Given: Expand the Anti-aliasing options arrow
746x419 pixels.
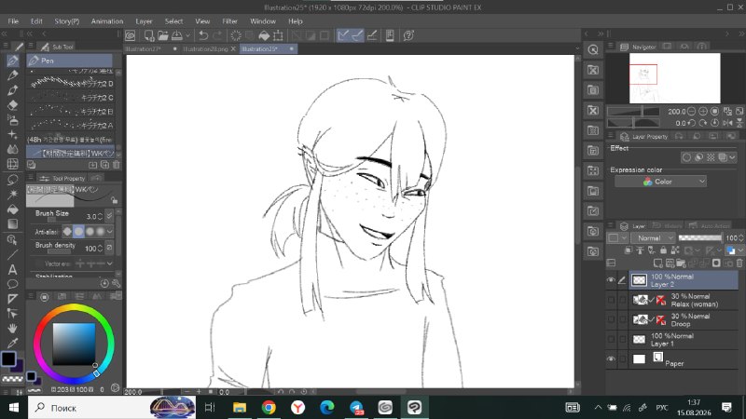Looking at the screenshot, I should 110,231.
